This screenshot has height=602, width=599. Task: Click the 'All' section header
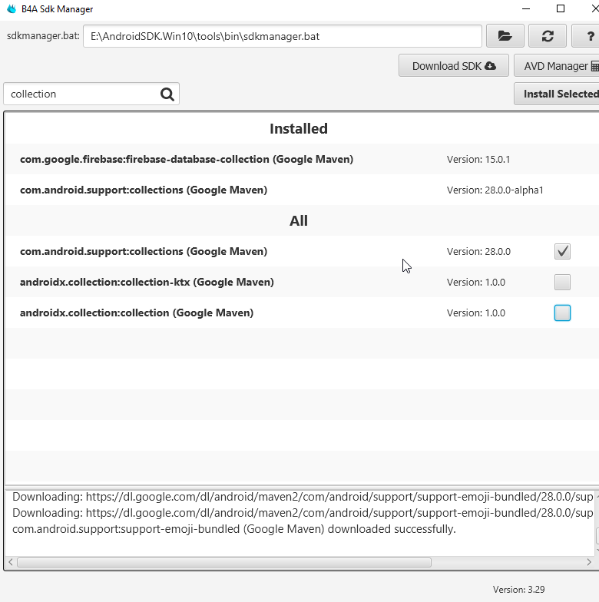pyautogui.click(x=298, y=221)
